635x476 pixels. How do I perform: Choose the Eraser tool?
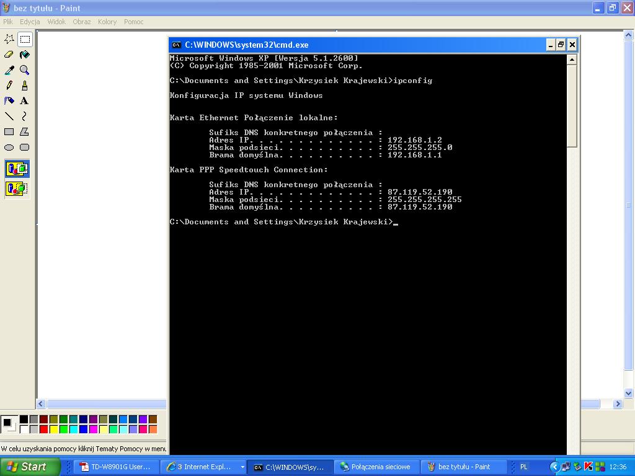click(x=9, y=55)
